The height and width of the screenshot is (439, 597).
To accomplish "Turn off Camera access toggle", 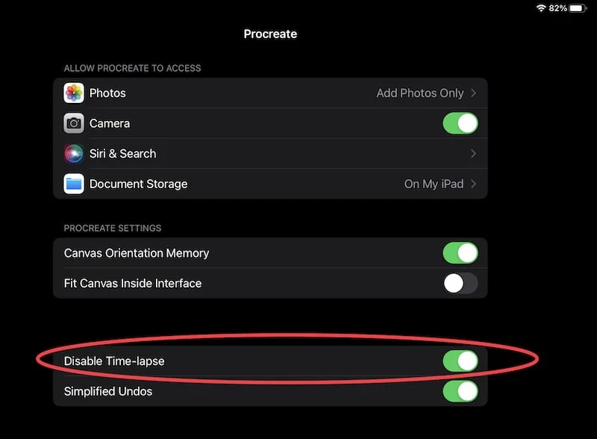I will coord(460,123).
